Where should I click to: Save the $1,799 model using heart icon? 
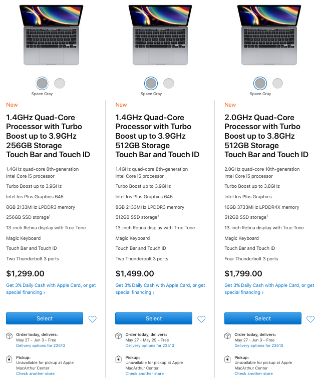[x=310, y=319]
